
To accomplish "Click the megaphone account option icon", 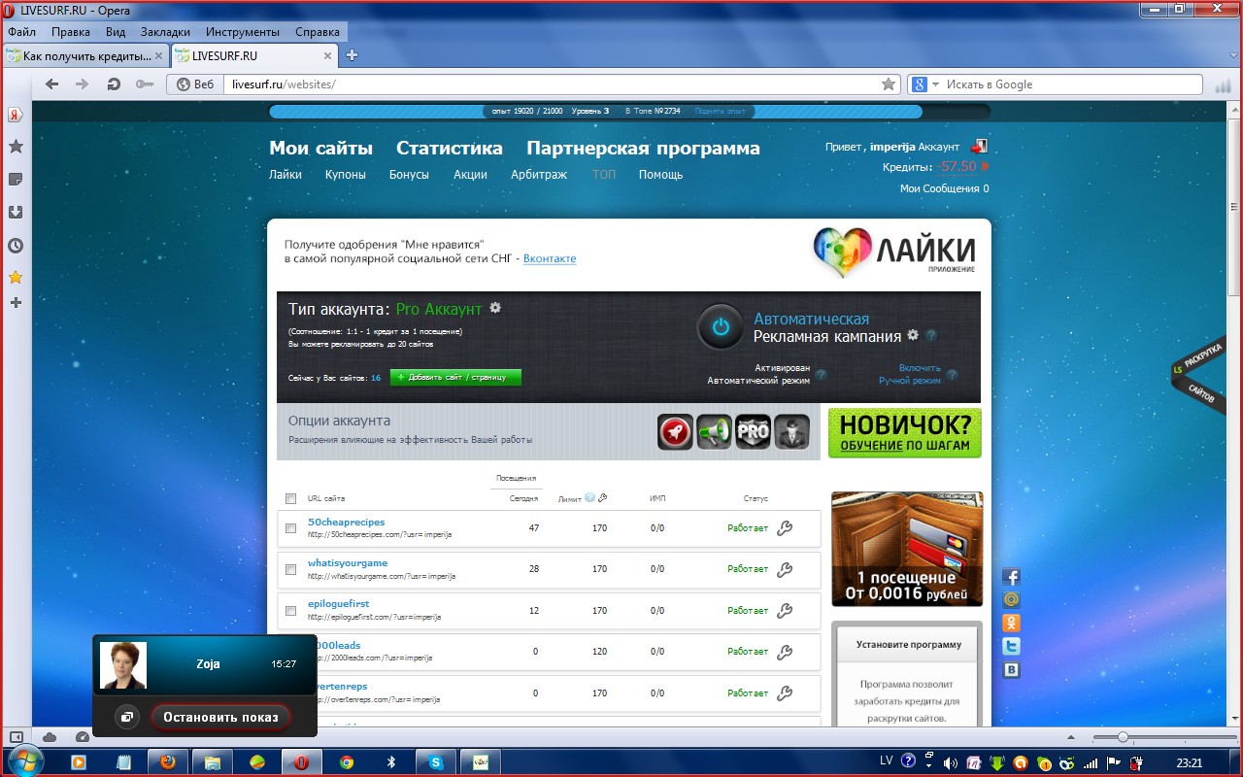I will click(x=714, y=431).
